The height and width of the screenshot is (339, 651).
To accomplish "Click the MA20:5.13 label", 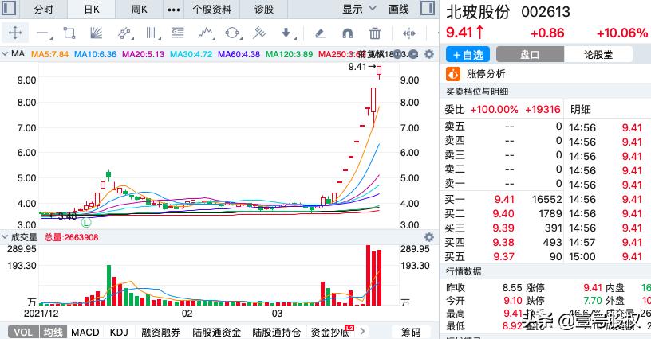I will (x=144, y=54).
